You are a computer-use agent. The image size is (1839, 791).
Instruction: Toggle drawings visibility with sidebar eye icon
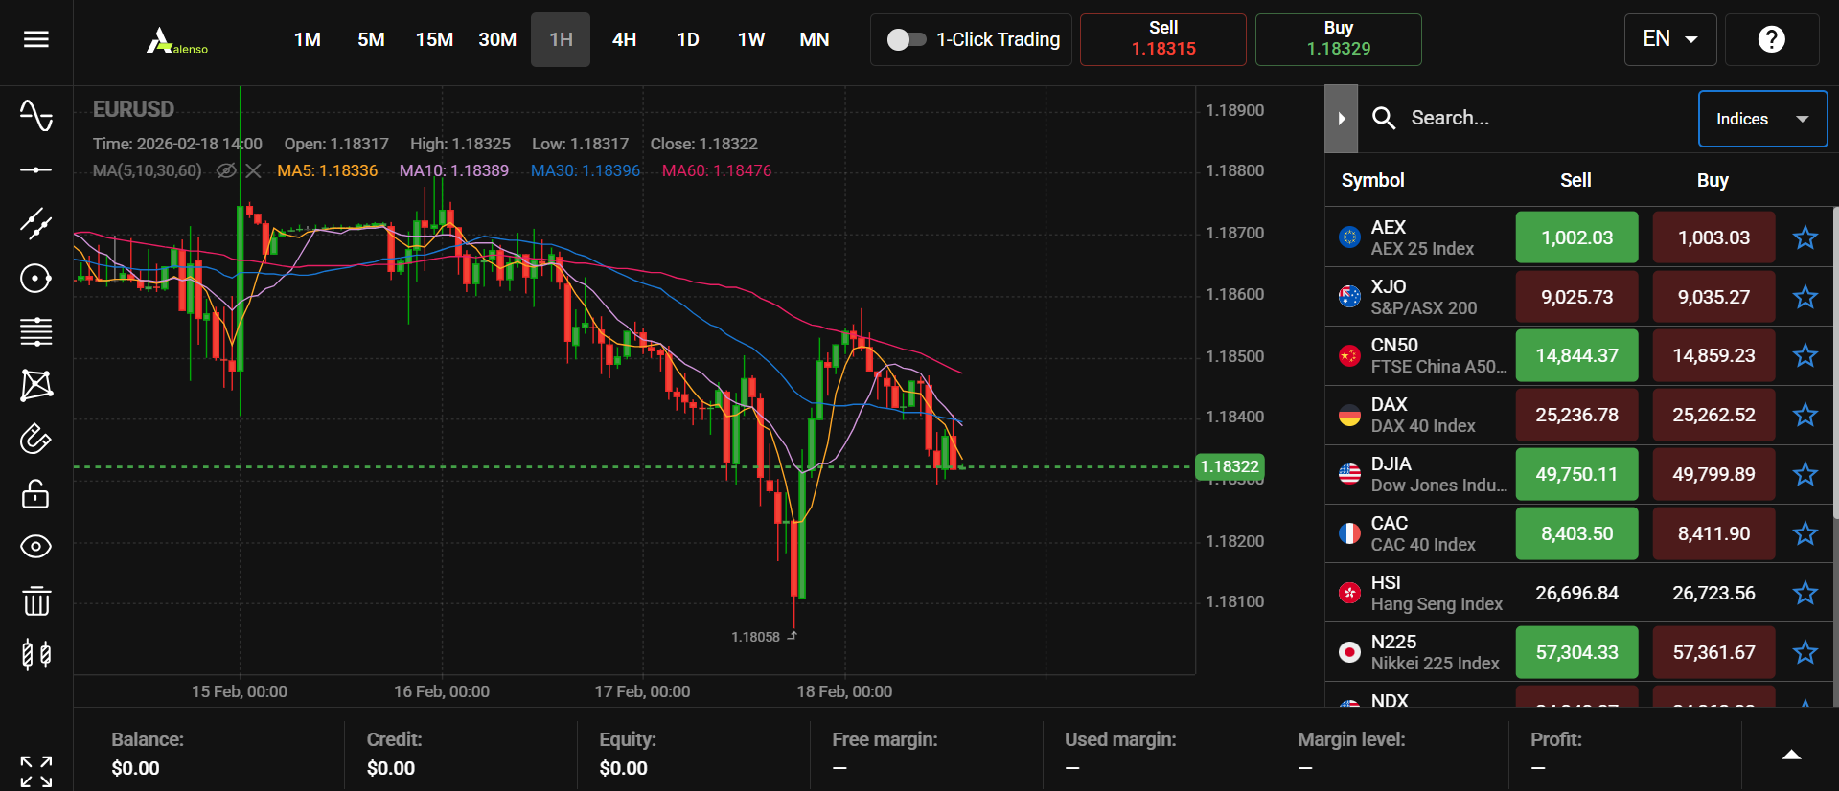(x=36, y=547)
